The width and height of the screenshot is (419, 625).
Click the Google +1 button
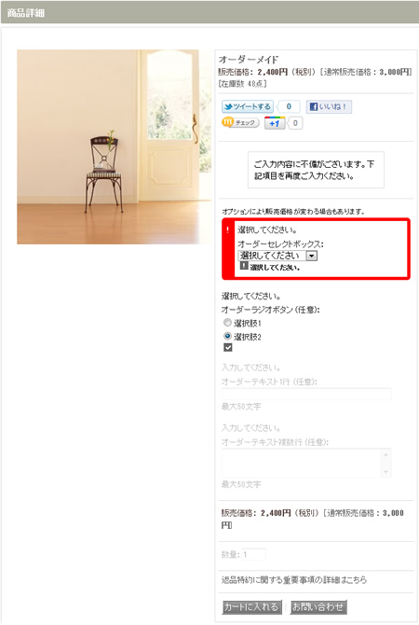tap(275, 123)
